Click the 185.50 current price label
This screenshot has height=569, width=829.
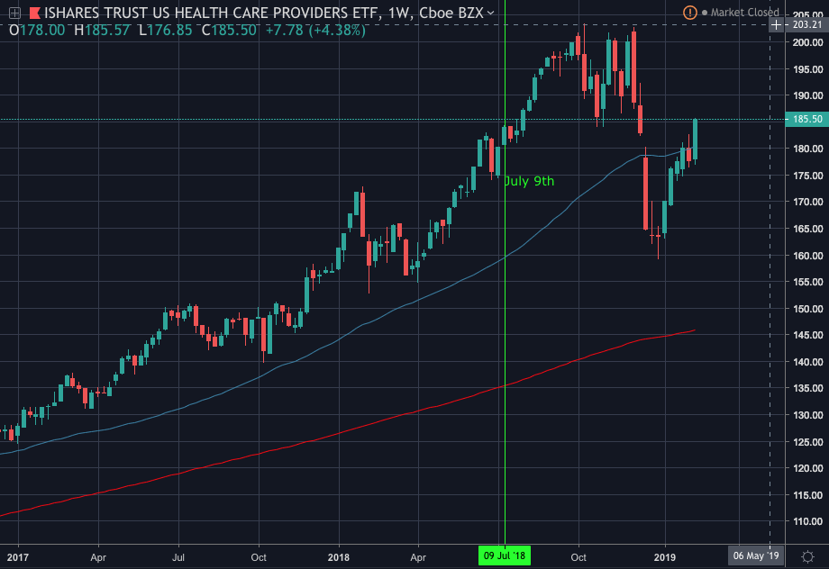807,120
